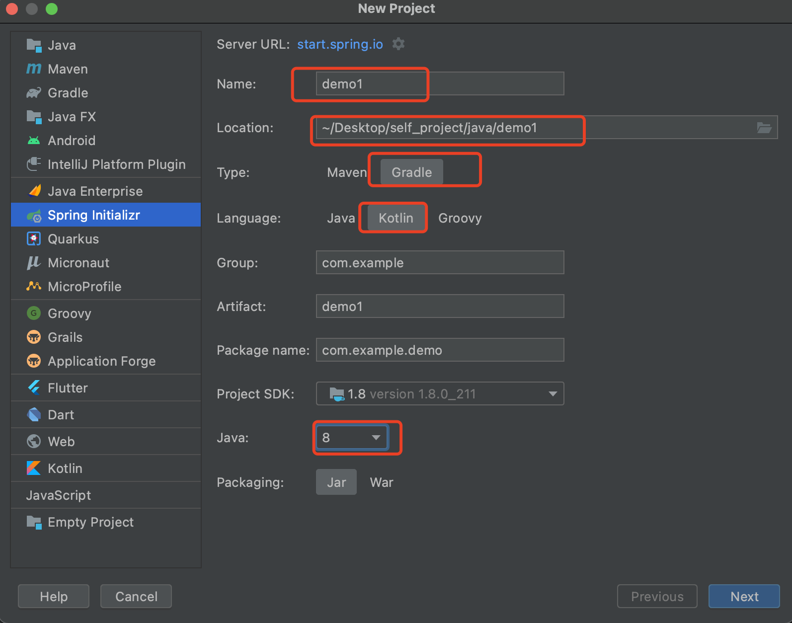The image size is (792, 623).
Task: Select Maven as project type
Action: coord(347,172)
